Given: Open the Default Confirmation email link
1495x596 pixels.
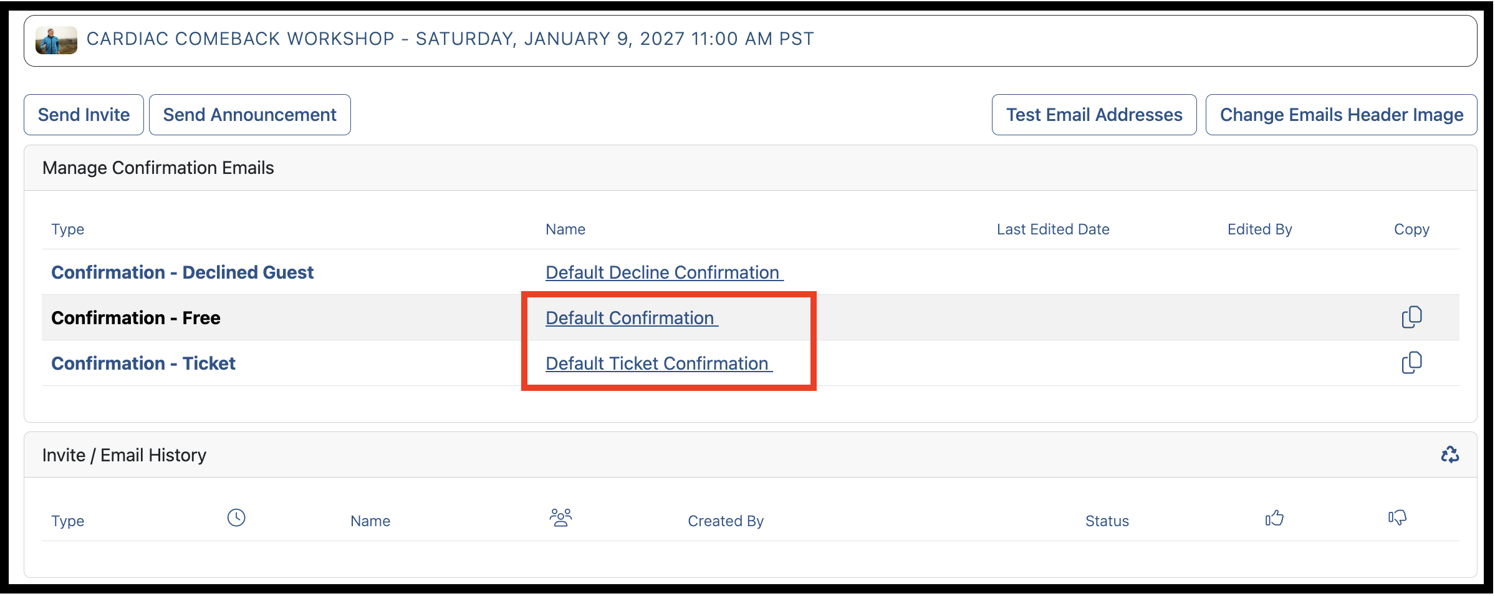Looking at the screenshot, I should click(632, 318).
